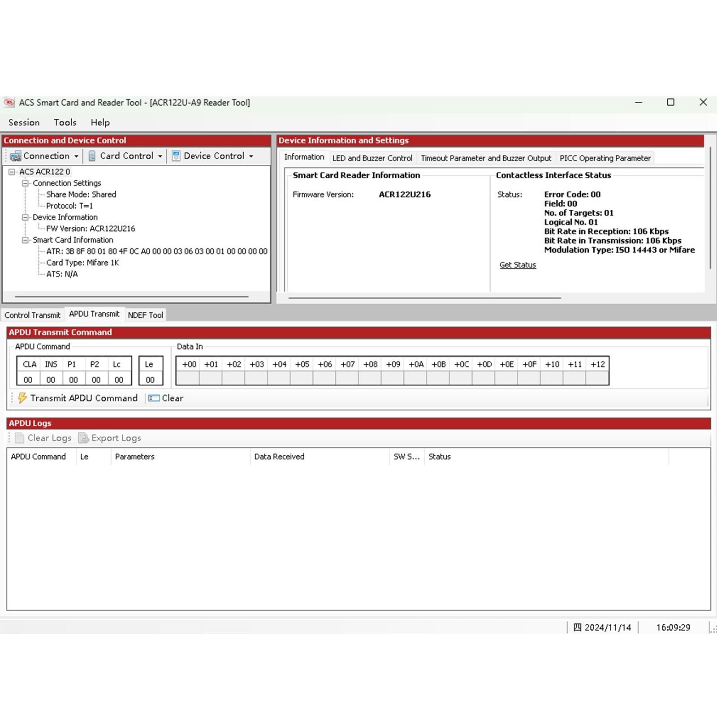717x717 pixels.
Task: Switch to the NDEF Tool tab
Action: click(146, 315)
